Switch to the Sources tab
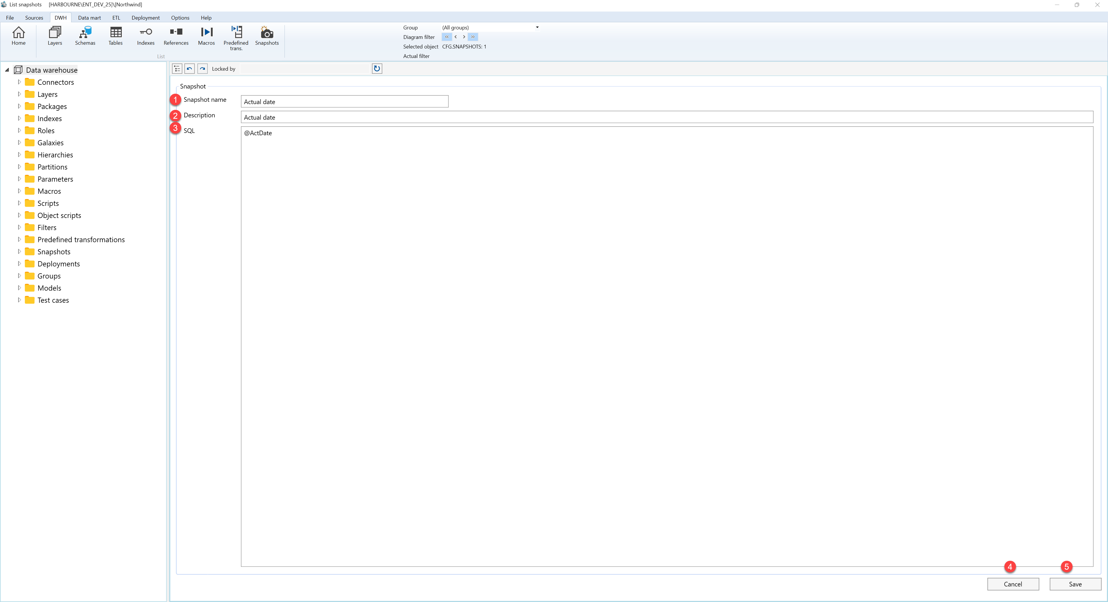Screen dimensions: 1108x602 [34, 18]
